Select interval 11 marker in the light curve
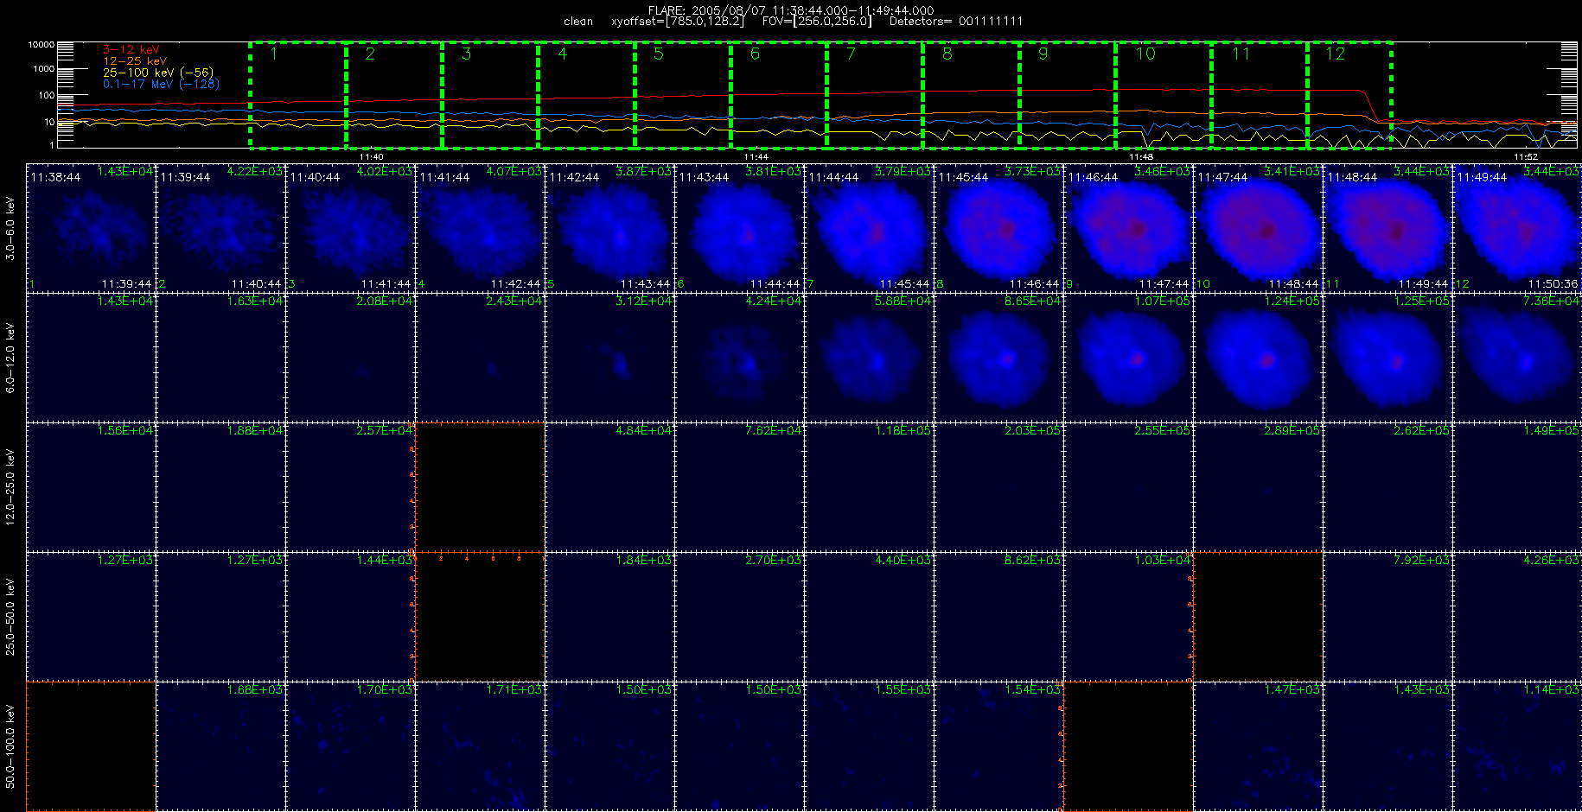1582x812 pixels. [1241, 54]
